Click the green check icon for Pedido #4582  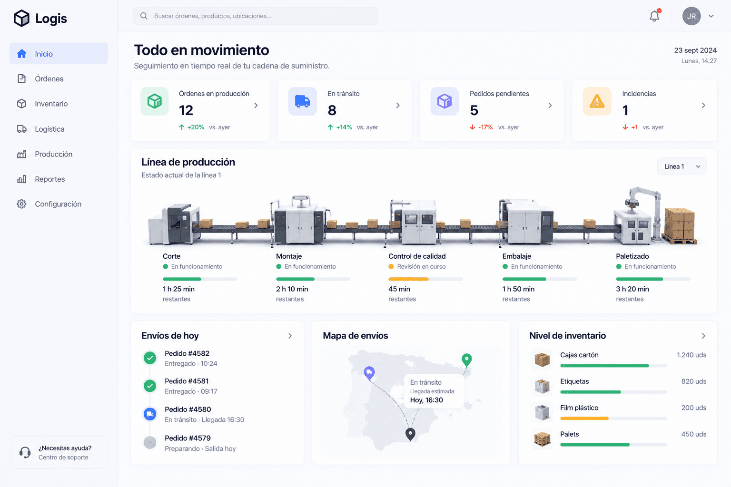pyautogui.click(x=150, y=358)
